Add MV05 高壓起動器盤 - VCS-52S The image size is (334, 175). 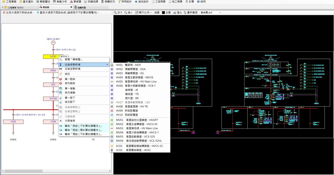[x=140, y=137]
